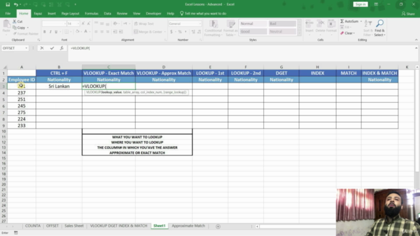420x236 pixels.
Task: Open Number group dialog launcher
Action: coord(200,40)
